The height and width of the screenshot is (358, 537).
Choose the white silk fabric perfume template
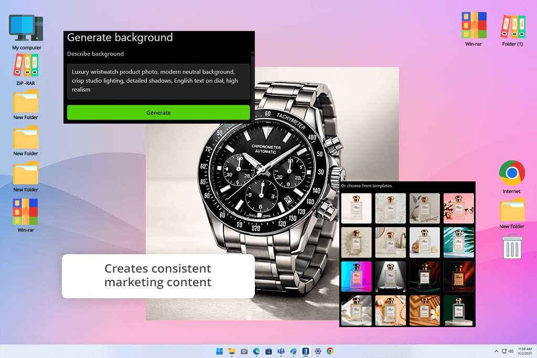pyautogui.click(x=356, y=310)
